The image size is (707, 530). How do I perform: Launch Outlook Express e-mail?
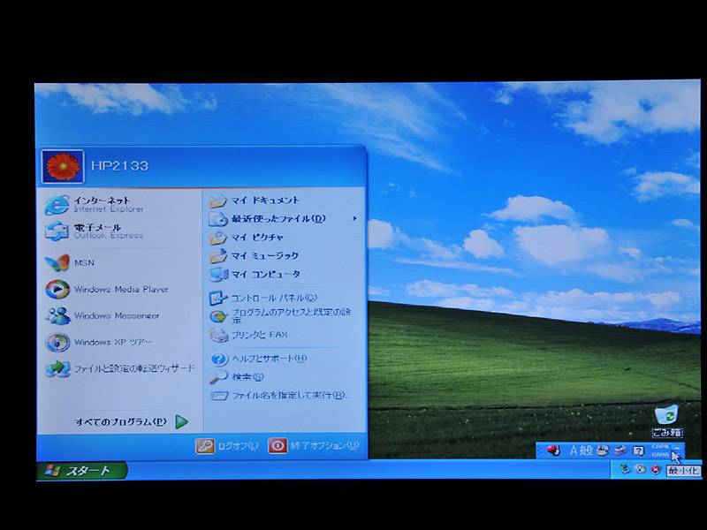coord(97,231)
